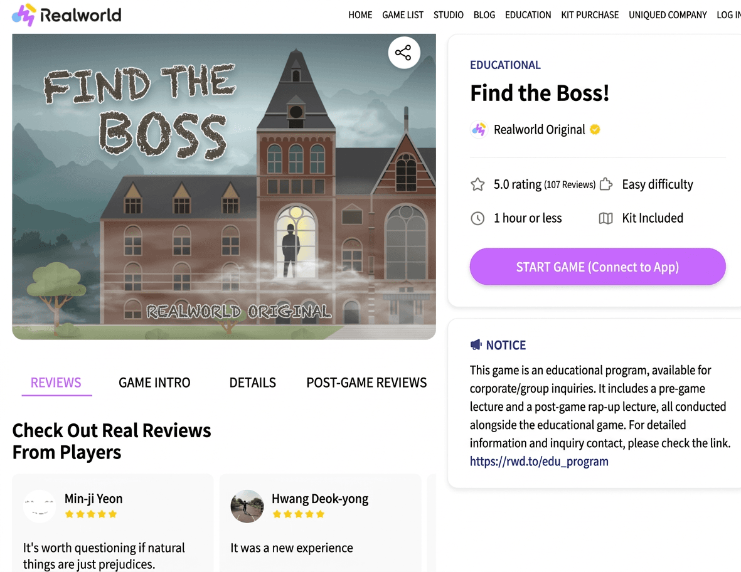Click the star icon beside 5.0 rating
Screen dimensions: 741x572
coord(477,184)
